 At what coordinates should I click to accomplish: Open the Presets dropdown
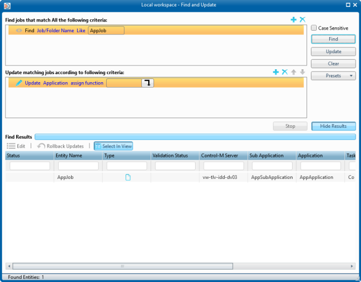pyautogui.click(x=333, y=76)
